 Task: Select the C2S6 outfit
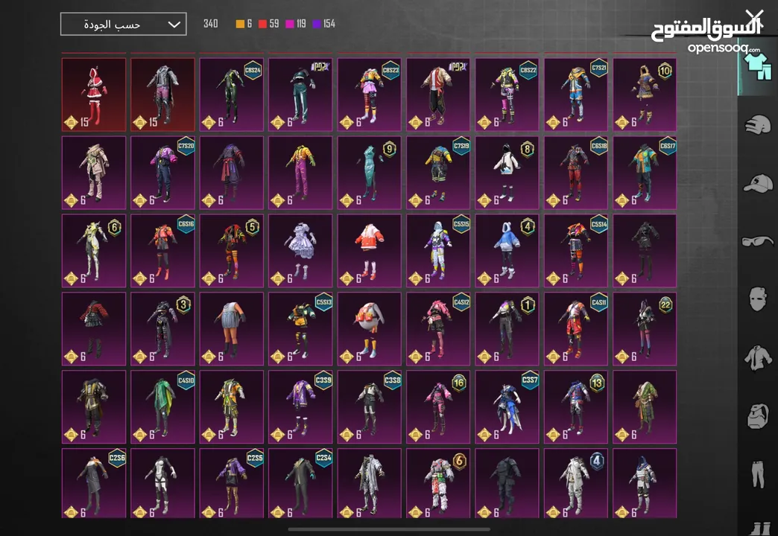[x=94, y=483]
